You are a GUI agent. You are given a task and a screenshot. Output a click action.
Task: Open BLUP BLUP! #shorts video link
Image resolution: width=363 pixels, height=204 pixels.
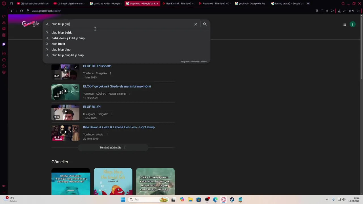coord(97,66)
